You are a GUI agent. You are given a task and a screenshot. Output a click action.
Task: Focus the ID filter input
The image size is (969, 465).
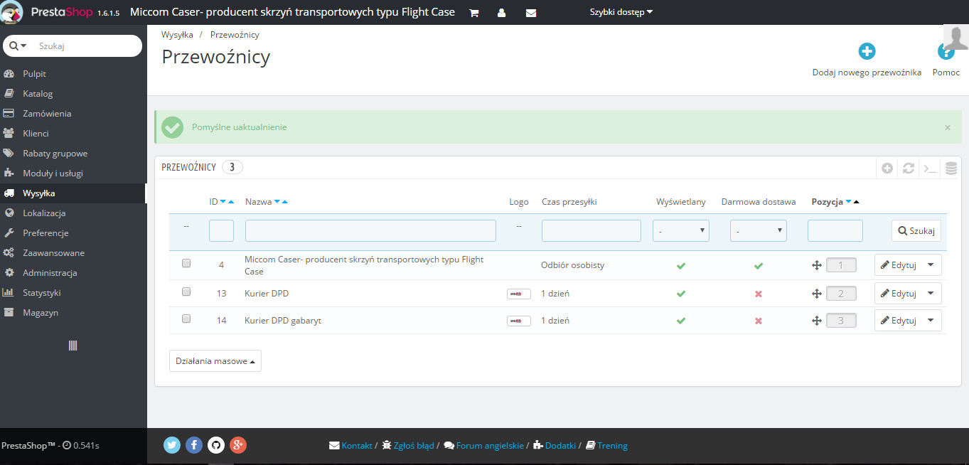click(x=221, y=230)
